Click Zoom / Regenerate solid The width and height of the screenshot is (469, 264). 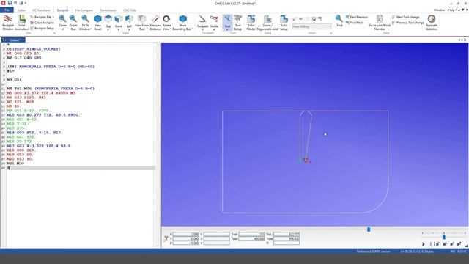pos(267,23)
